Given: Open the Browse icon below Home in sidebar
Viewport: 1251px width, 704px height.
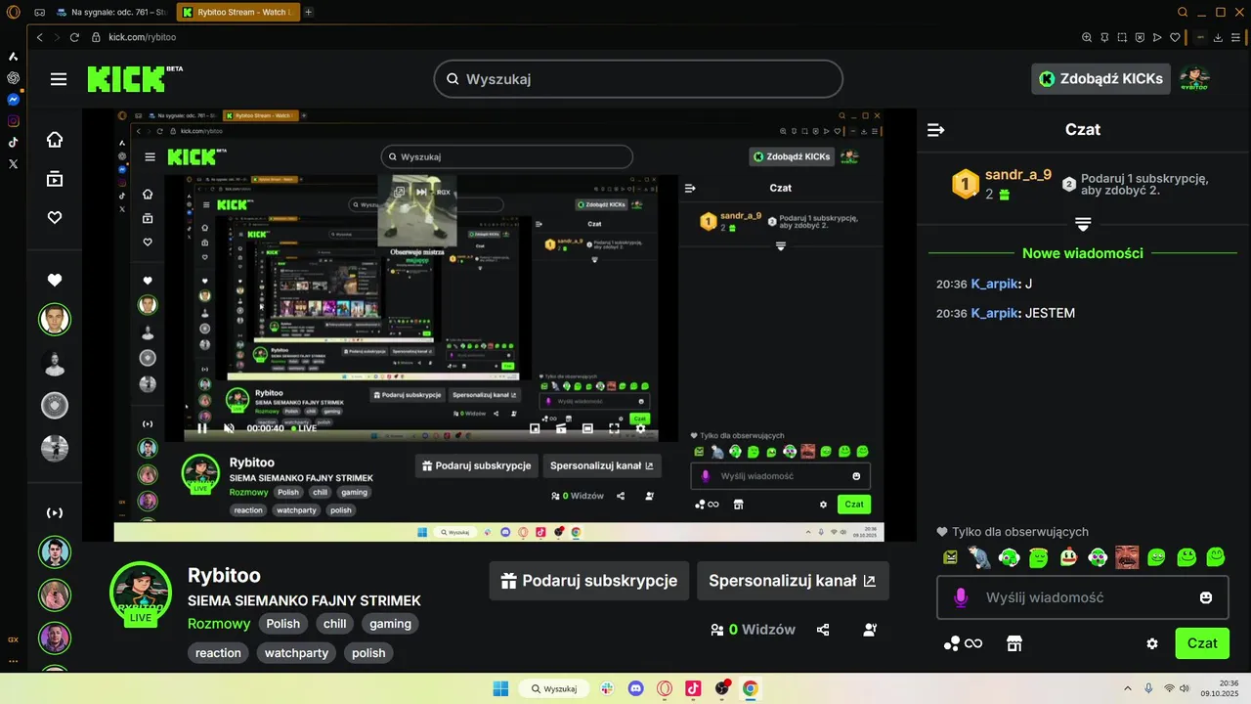Looking at the screenshot, I should (x=55, y=179).
